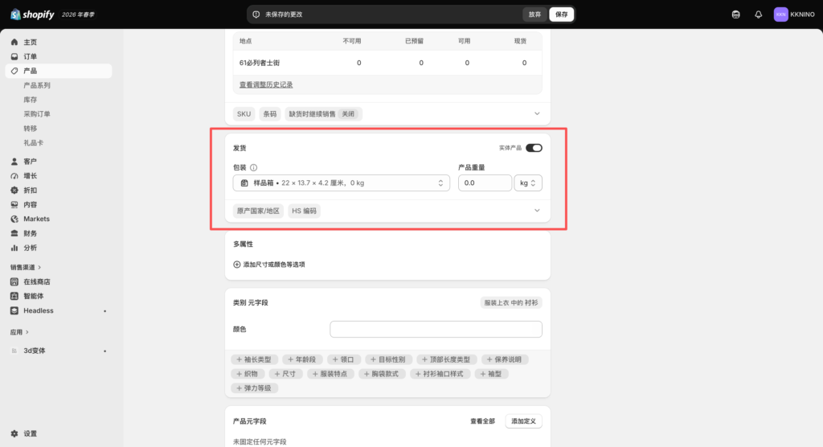Click the 折扣 discount icon
Viewport: 823px width, 447px height.
(14, 191)
